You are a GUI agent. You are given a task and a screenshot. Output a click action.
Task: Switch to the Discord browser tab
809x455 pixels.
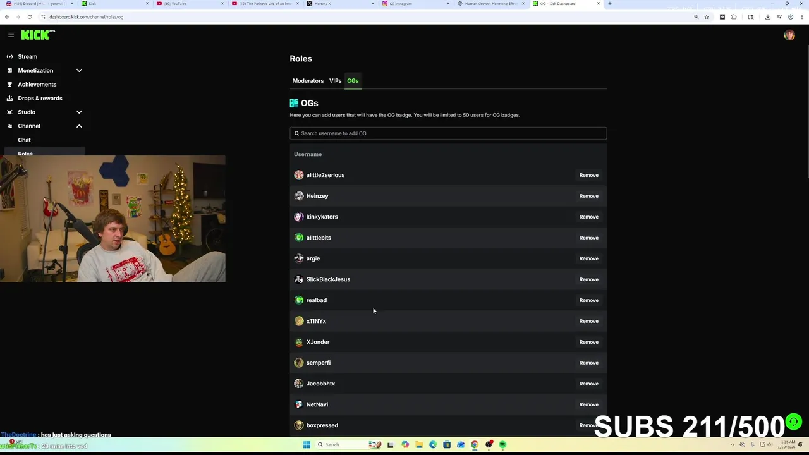38,4
